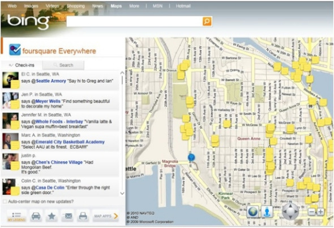Open the My Legend icon
Viewport: 334px width, 228px height.
click(x=16, y=216)
